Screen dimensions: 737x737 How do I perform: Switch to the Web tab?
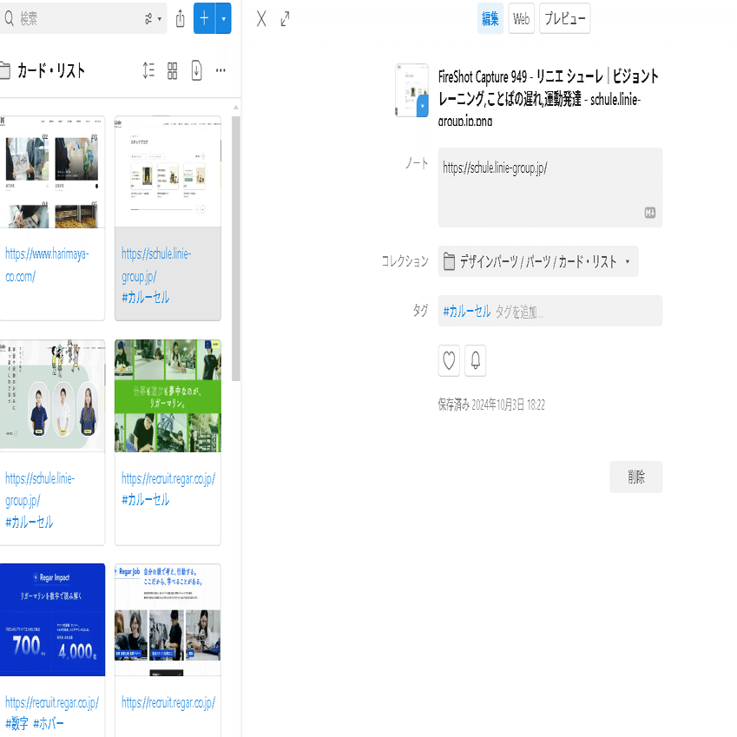pyautogui.click(x=521, y=18)
